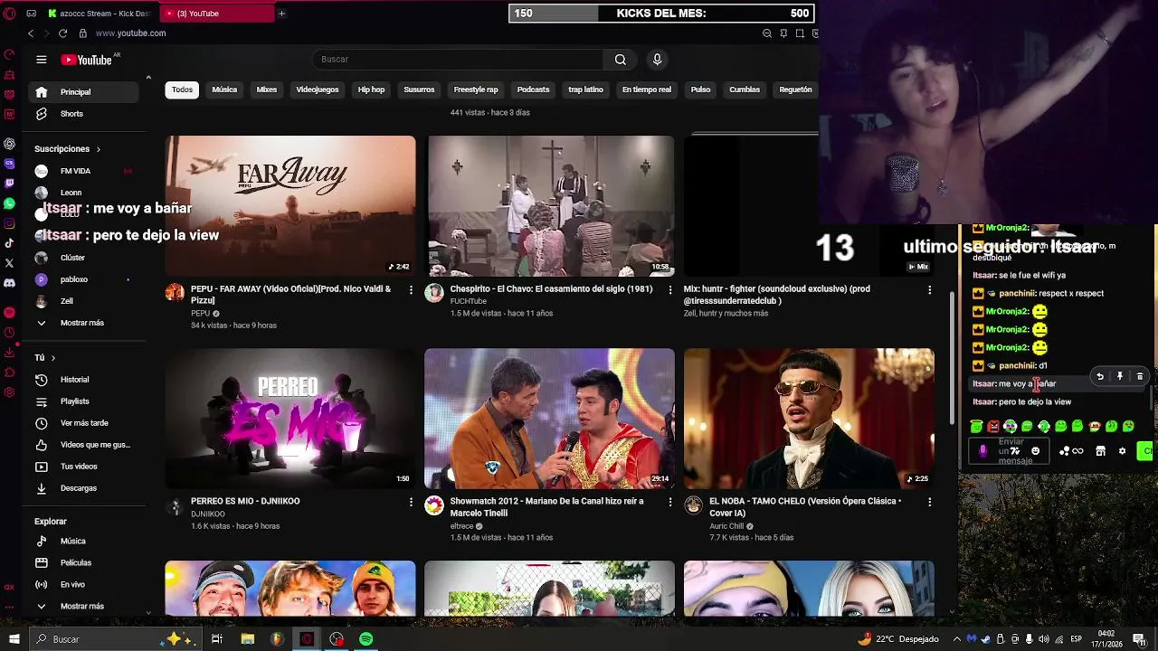Expand Suscripciones chevron
1158x651 pixels.
[x=98, y=149]
